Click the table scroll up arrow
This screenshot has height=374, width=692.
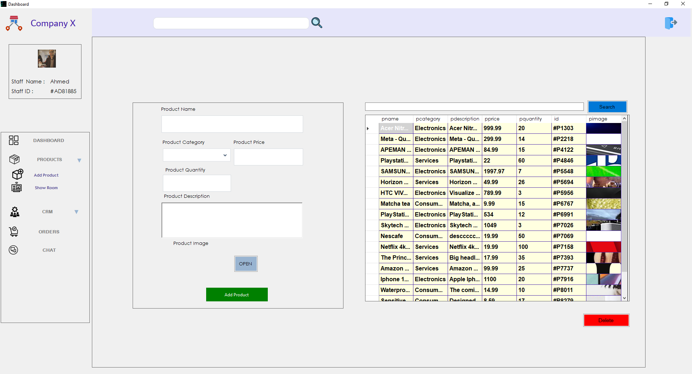coord(624,118)
